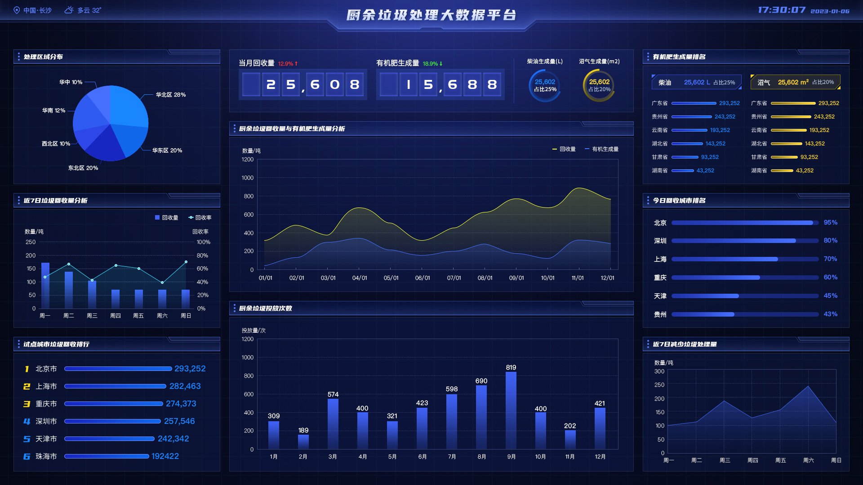This screenshot has width=863, height=485.
Task: Click rank number 1 icon for 北京市
Action: point(27,369)
